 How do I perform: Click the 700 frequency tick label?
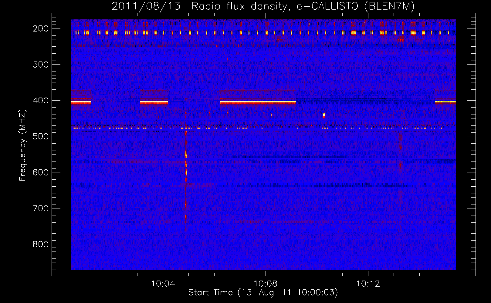point(41,208)
